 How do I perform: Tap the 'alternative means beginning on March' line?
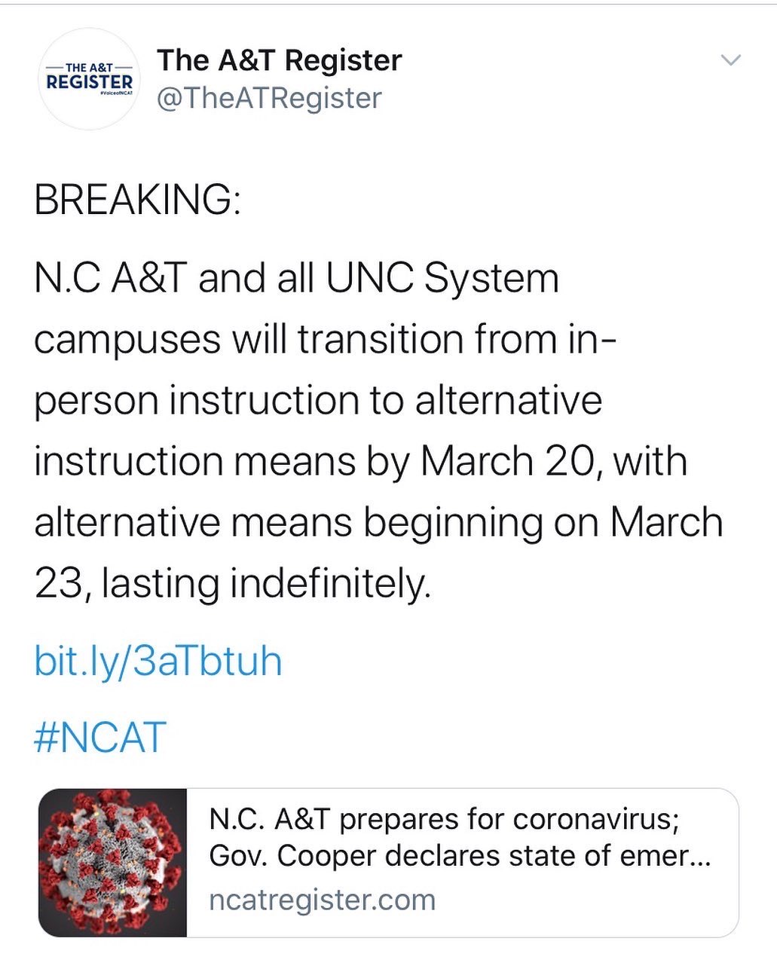(379, 522)
